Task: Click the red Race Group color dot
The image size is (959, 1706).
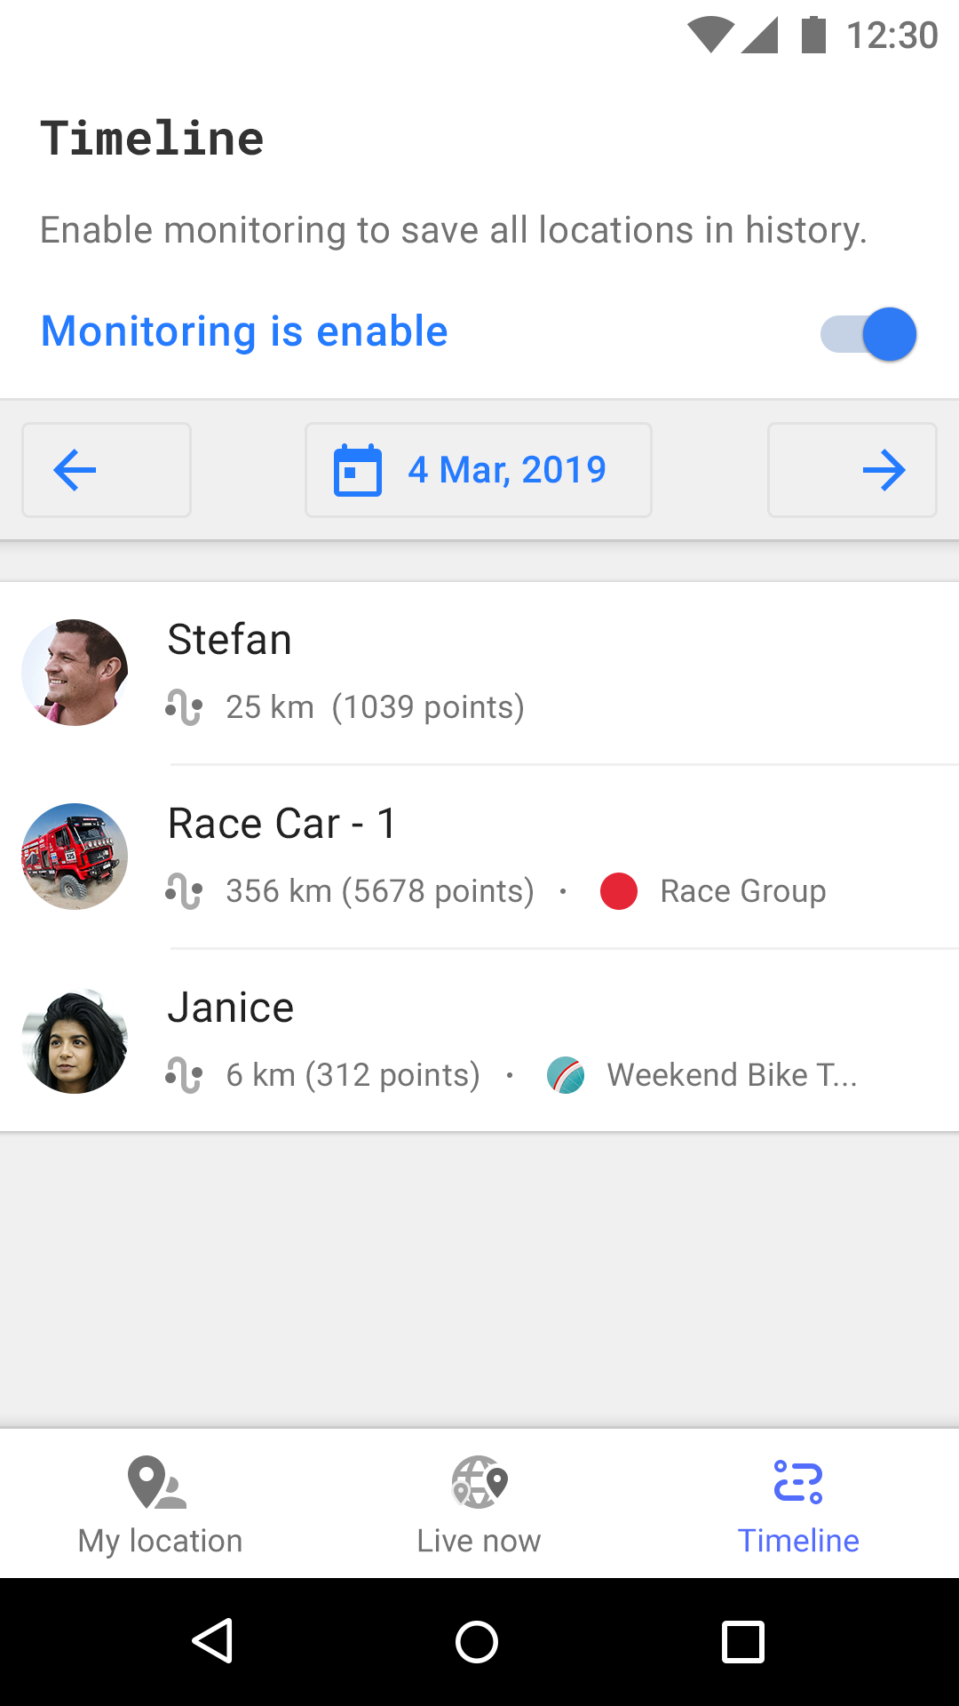Action: click(x=619, y=891)
